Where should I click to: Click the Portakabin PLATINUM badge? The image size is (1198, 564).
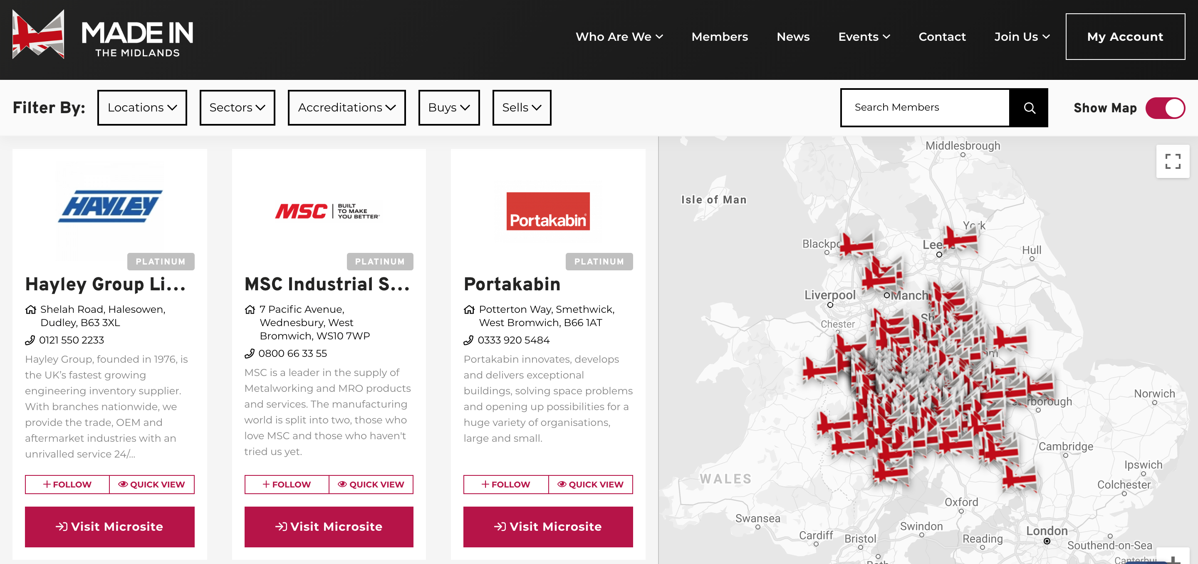(x=599, y=262)
